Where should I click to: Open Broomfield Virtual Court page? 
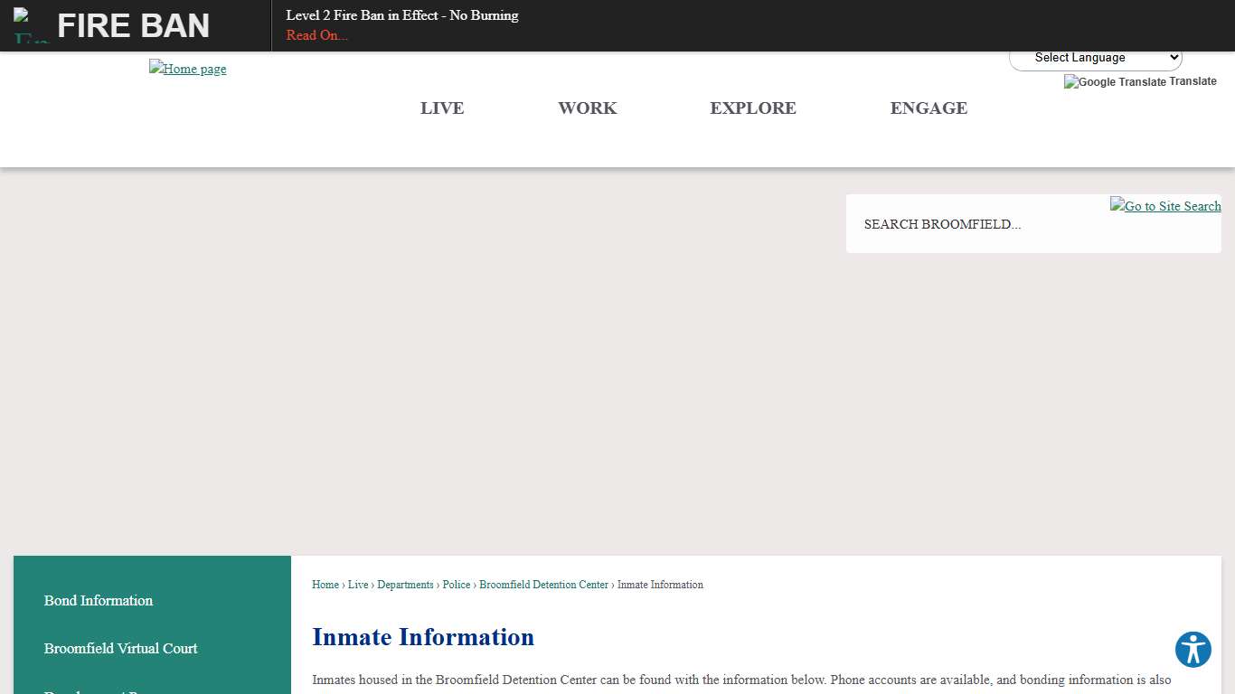pos(120,649)
